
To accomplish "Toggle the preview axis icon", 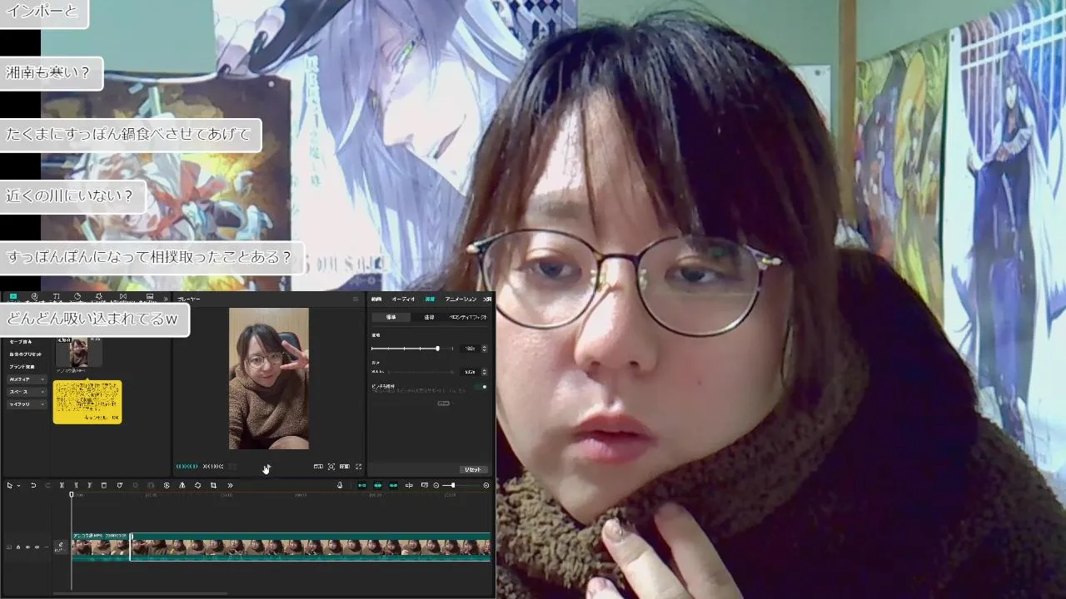I will click(409, 485).
